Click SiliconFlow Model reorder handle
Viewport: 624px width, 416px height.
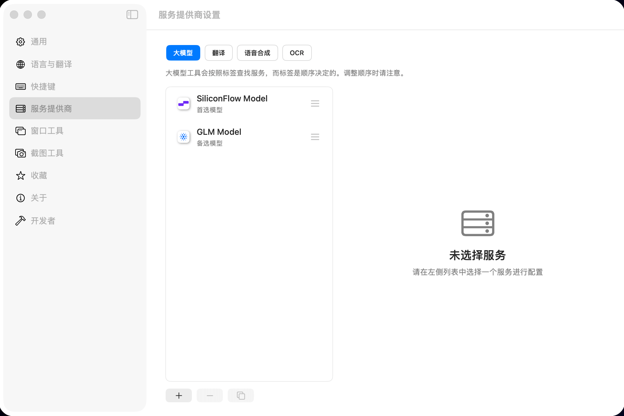(x=315, y=103)
